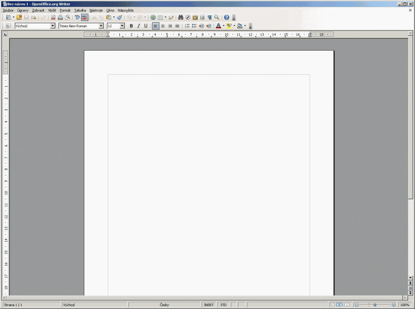Show Draw Functions pencil icon
This screenshot has height=309, width=415.
click(x=171, y=17)
